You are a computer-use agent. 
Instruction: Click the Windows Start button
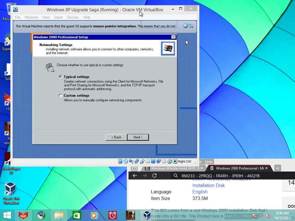pos(7,215)
